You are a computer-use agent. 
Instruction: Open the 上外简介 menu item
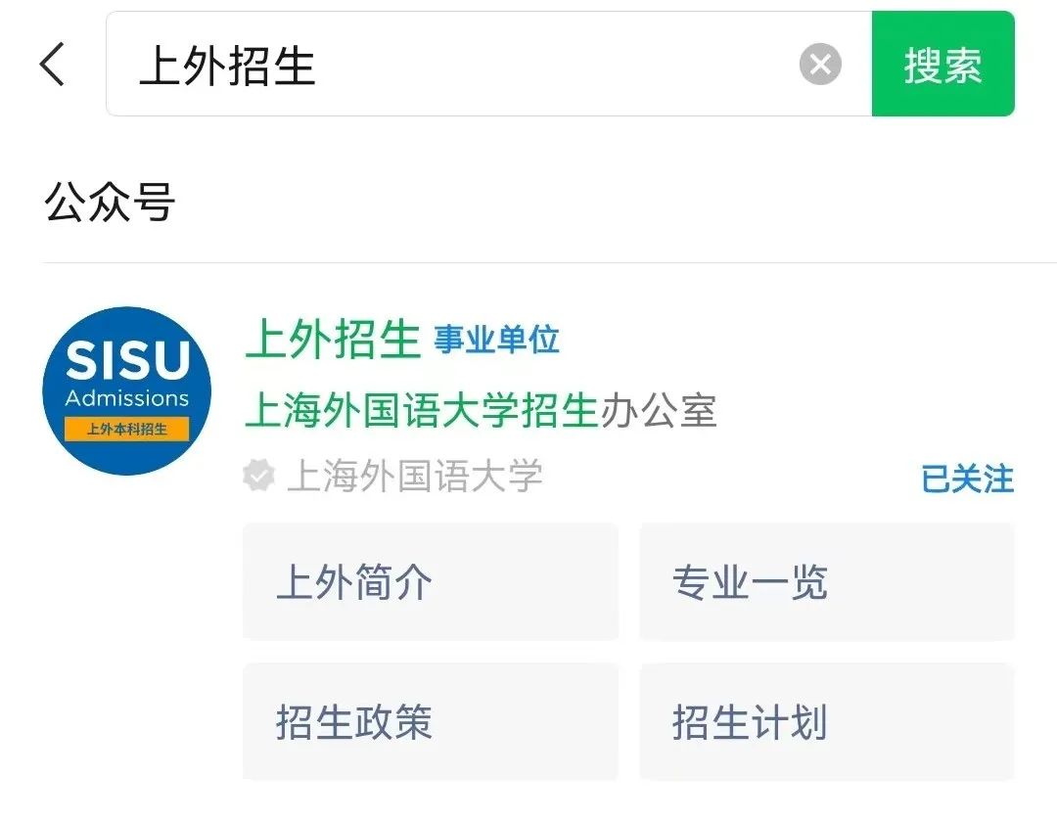pyautogui.click(x=431, y=582)
